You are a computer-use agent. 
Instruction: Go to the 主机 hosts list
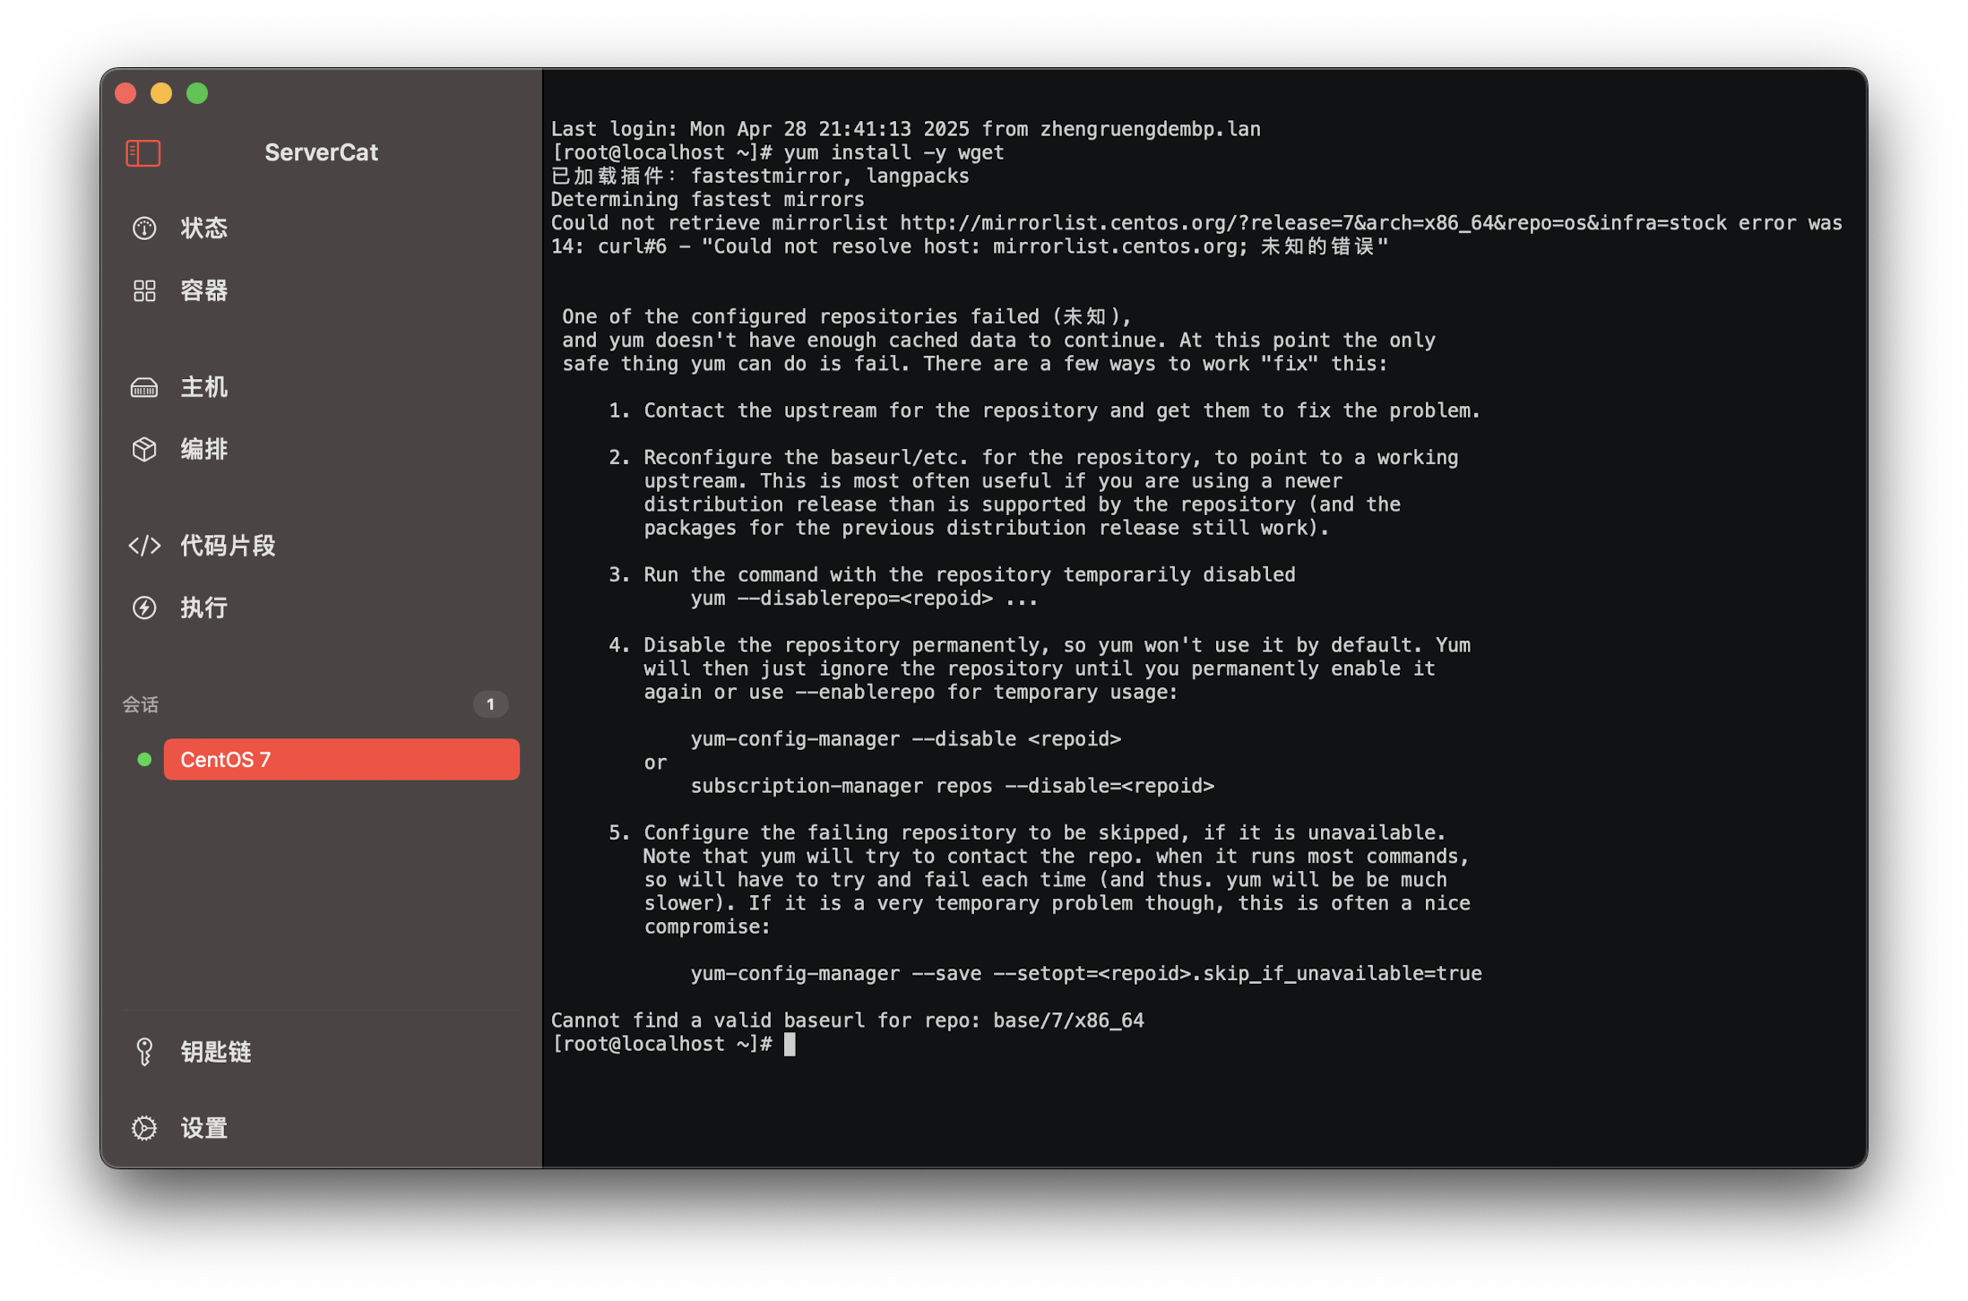204,388
